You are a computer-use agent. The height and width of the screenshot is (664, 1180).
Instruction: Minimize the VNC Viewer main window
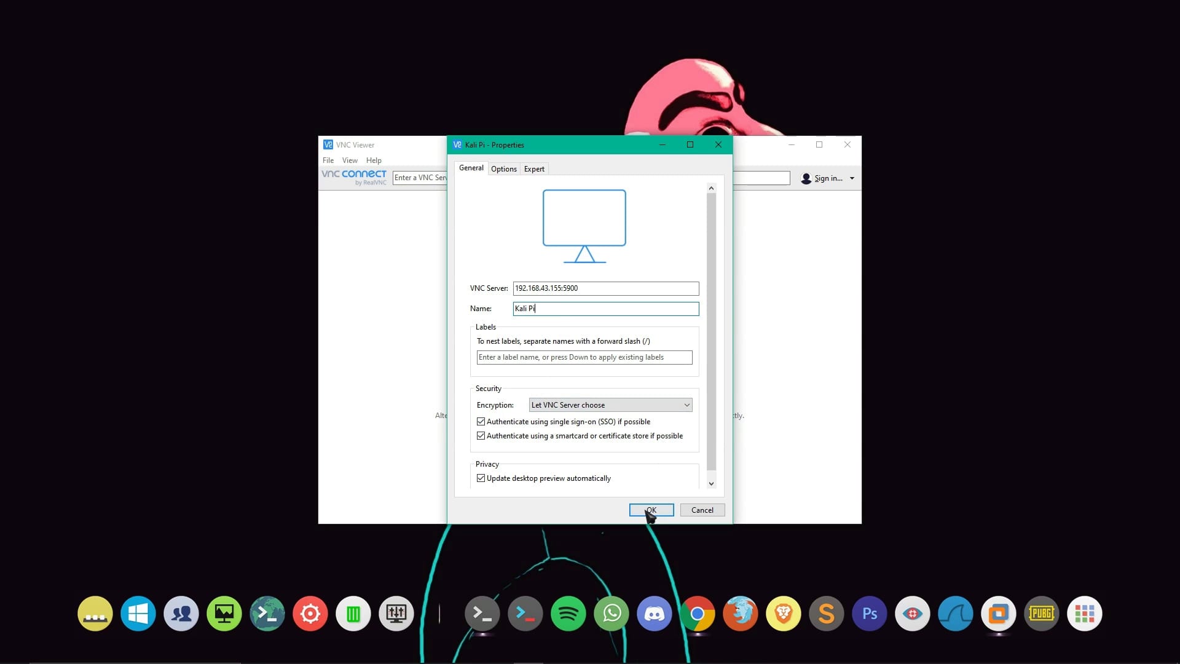[x=791, y=144]
